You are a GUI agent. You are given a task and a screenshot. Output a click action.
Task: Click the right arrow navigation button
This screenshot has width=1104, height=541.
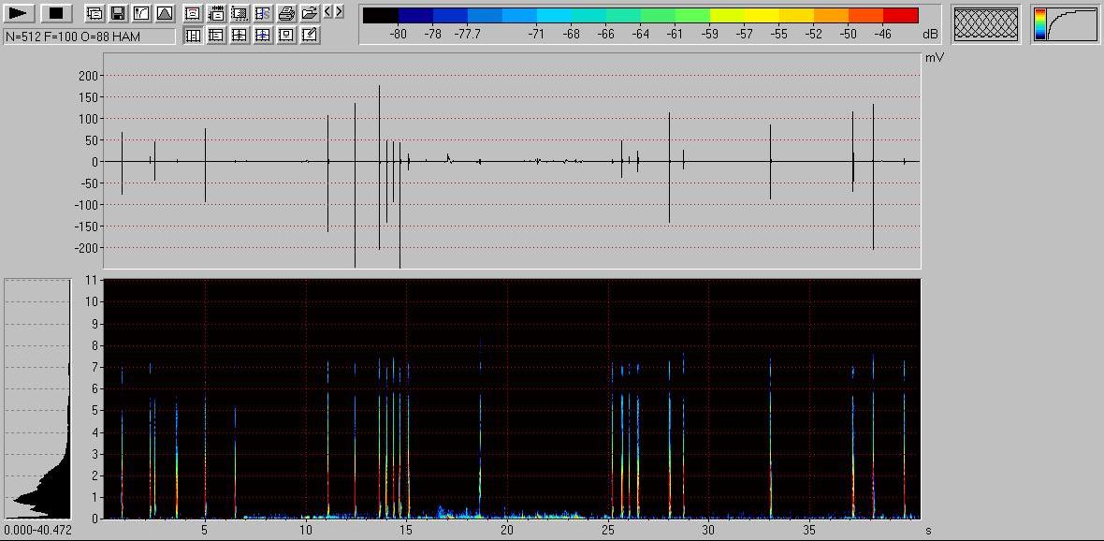[x=339, y=12]
